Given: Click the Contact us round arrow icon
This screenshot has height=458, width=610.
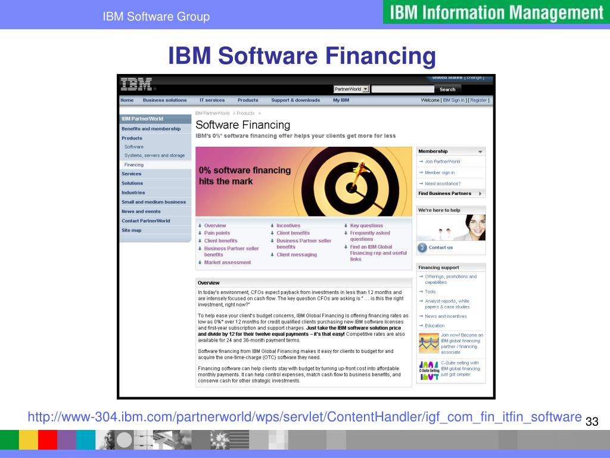Looking at the screenshot, I should [x=422, y=247].
